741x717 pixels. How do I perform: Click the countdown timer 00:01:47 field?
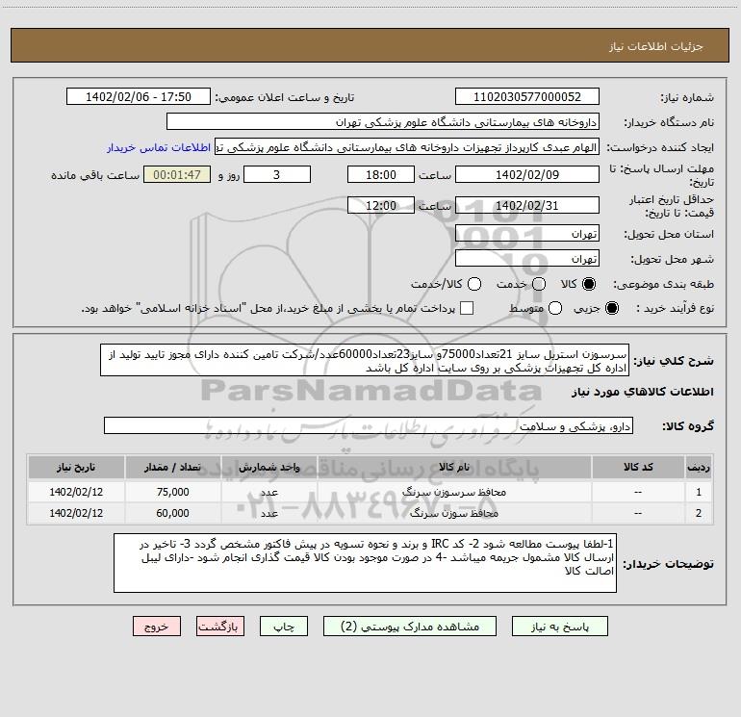[177, 174]
